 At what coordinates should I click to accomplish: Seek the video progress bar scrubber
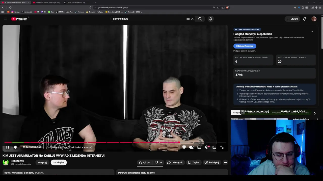[x=179, y=143]
